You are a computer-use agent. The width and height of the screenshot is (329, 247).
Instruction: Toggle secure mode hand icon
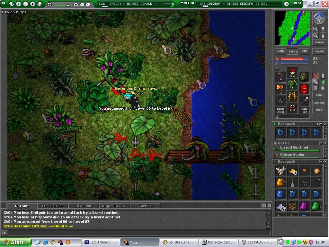323,88
